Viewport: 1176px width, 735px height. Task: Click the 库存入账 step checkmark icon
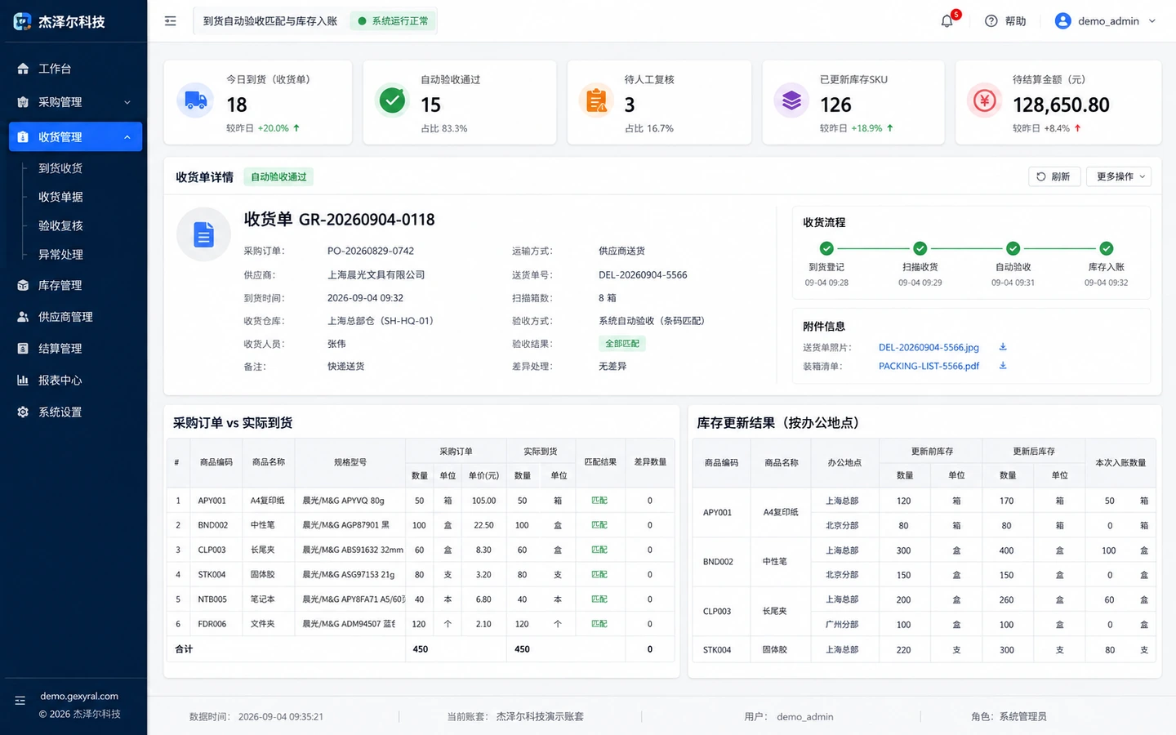click(1107, 248)
